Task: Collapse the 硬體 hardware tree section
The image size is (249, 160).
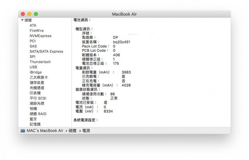Action: coord(22,20)
